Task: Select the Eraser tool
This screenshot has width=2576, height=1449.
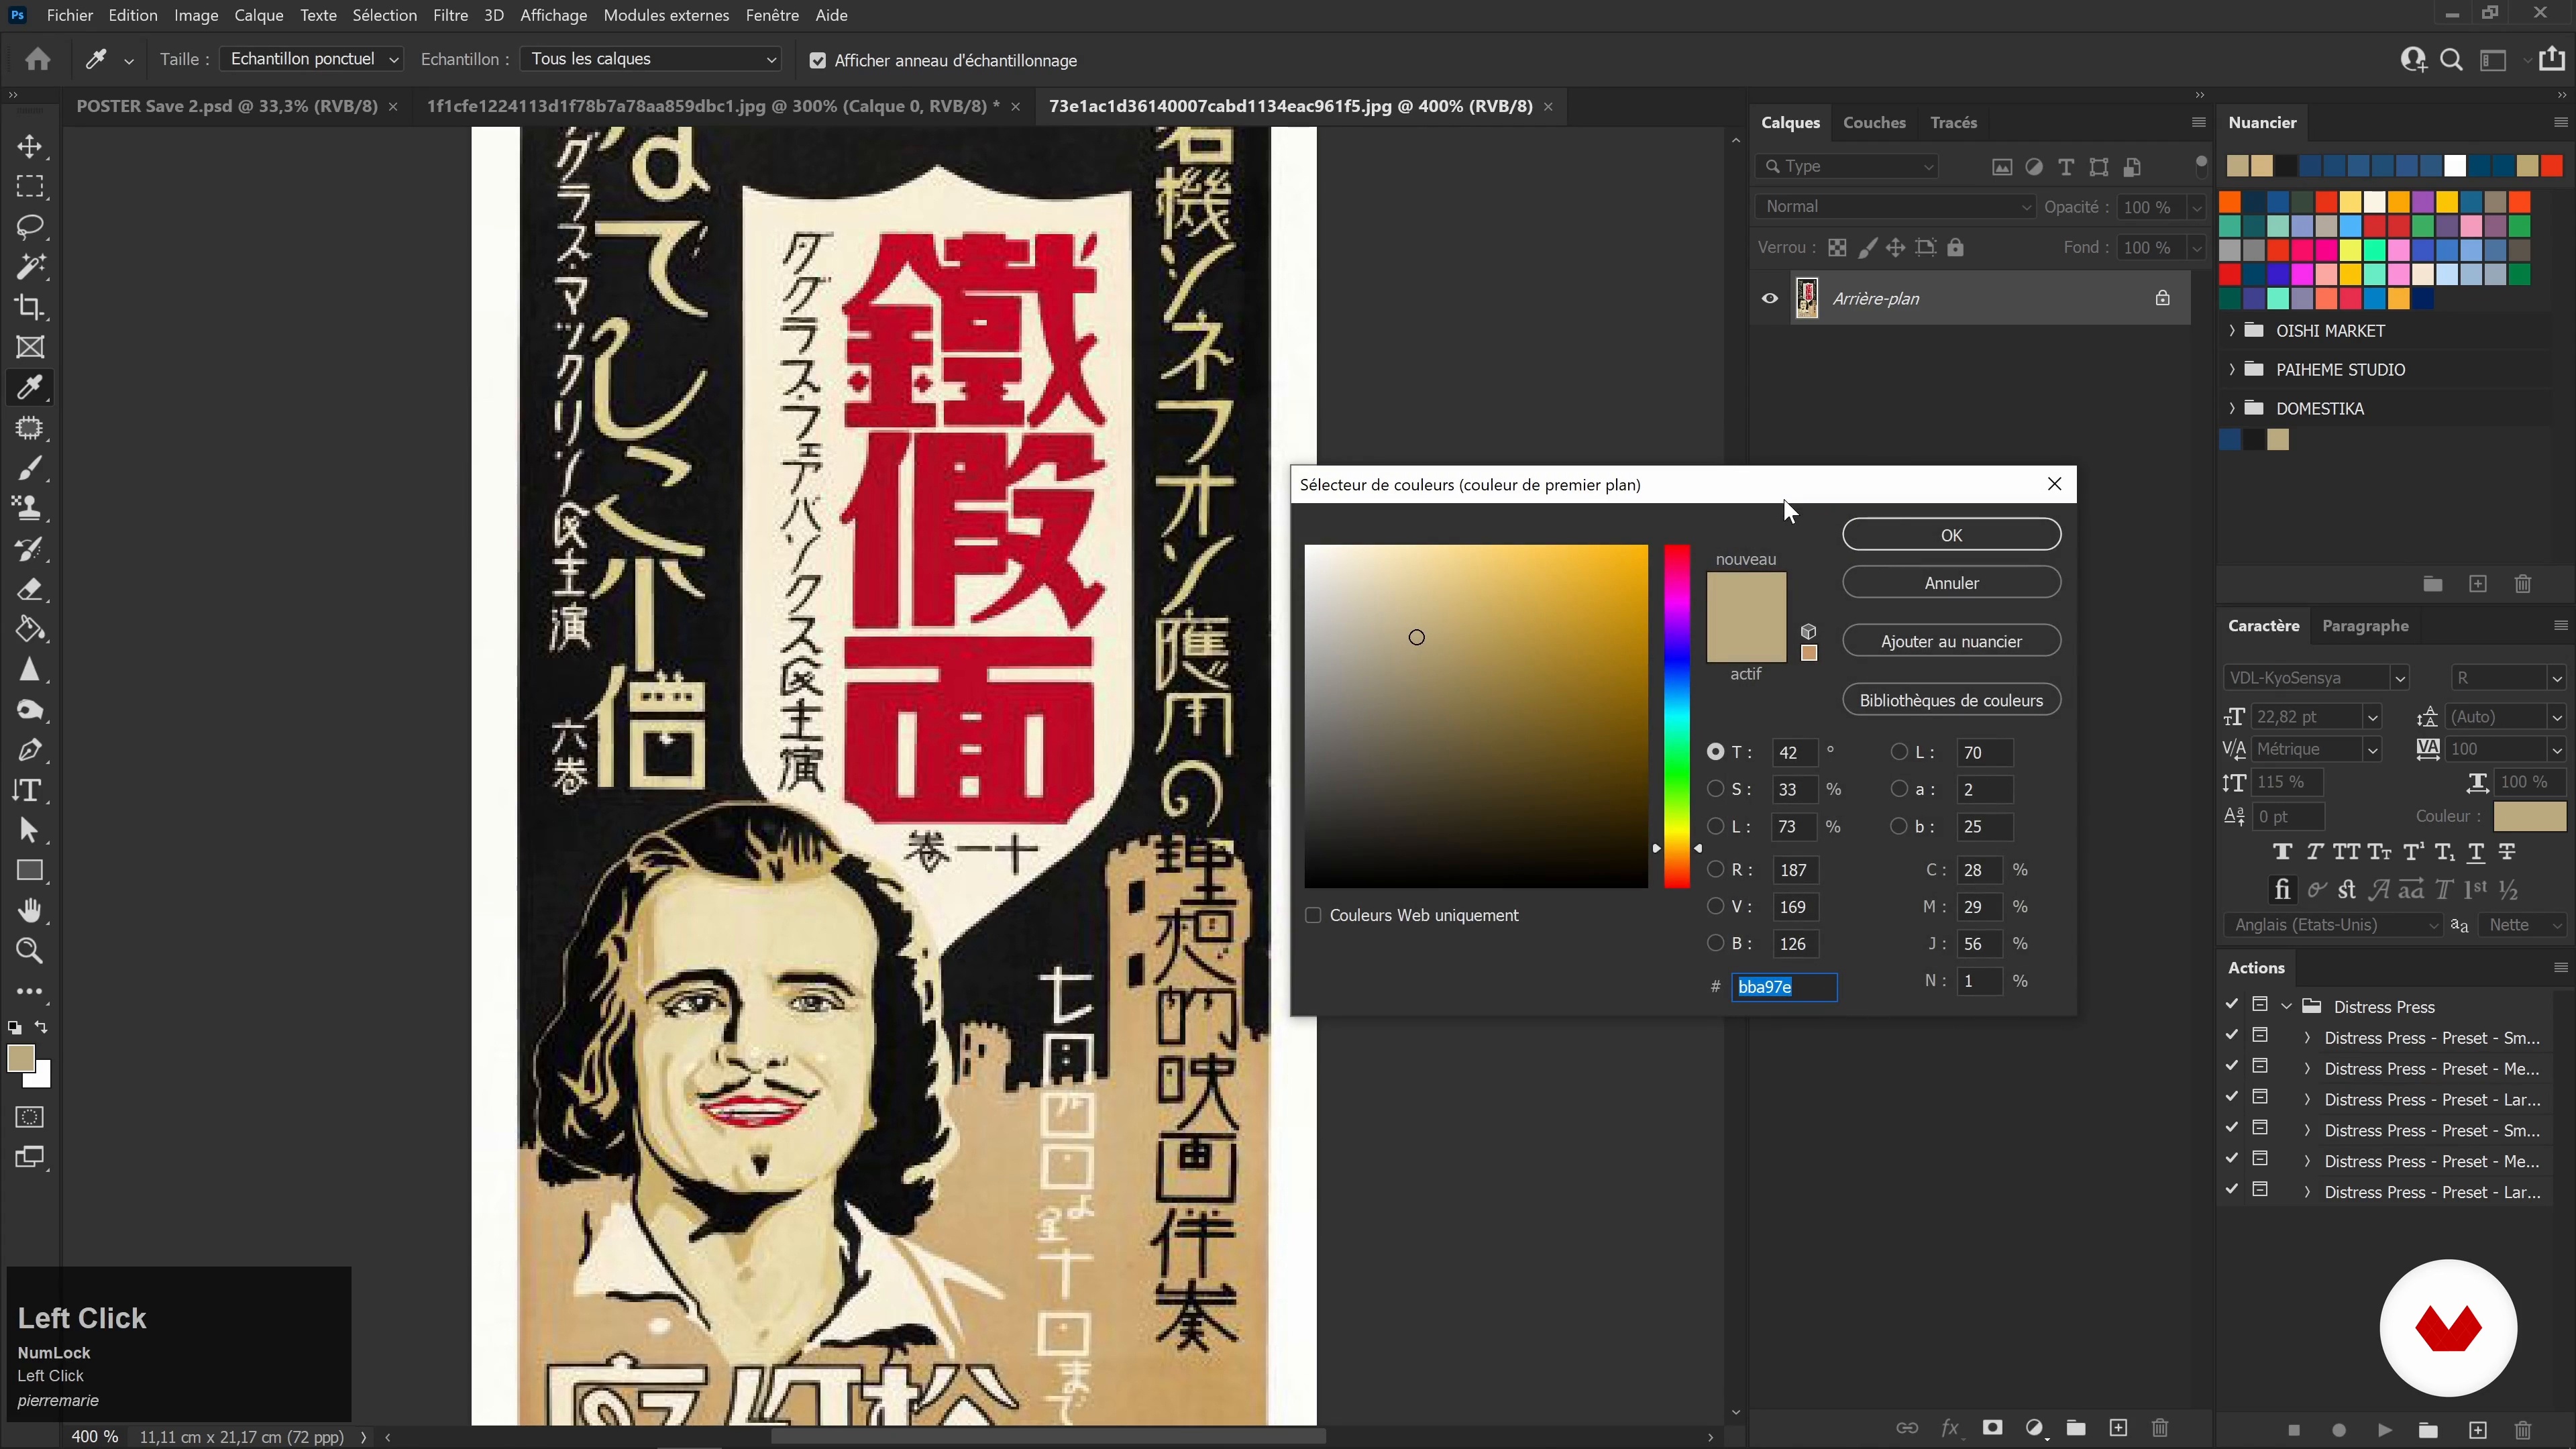Action: (x=30, y=589)
